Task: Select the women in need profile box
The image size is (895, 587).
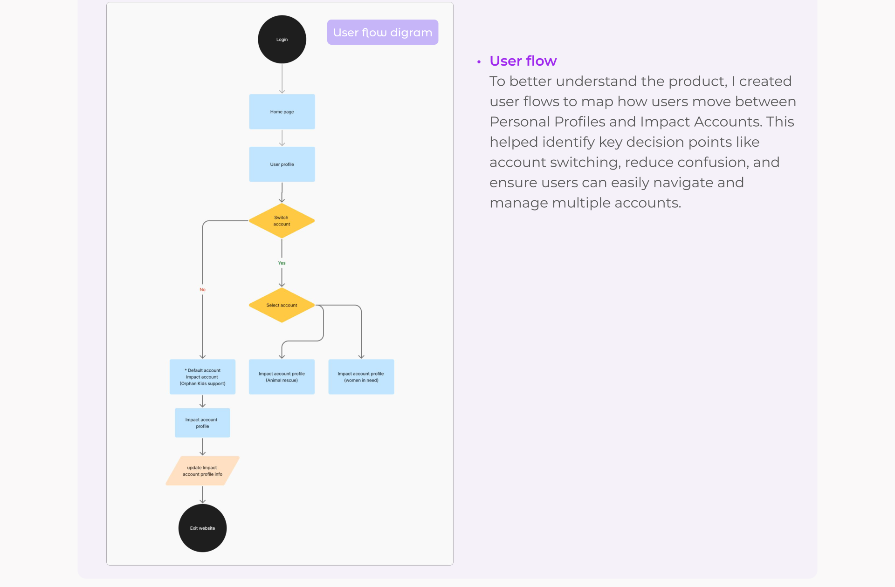Action: point(361,377)
